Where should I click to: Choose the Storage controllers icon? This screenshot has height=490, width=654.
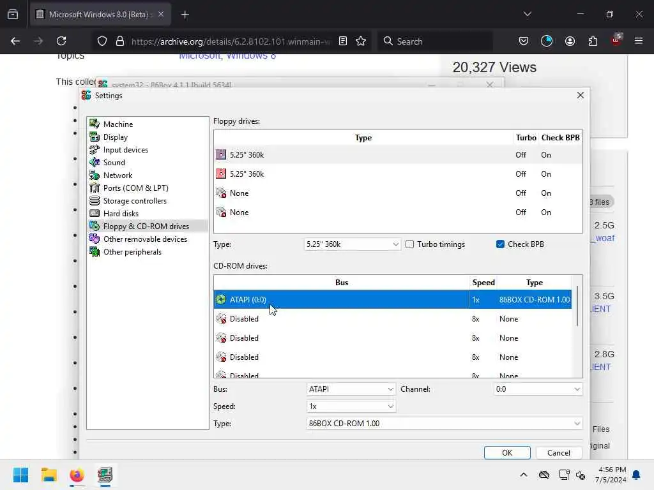(95, 200)
